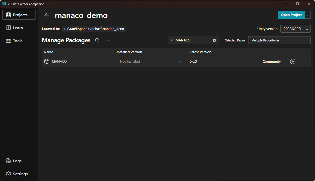315x181 pixels.
Task: Maximize the Creator Companion window
Action: coord(297,4)
